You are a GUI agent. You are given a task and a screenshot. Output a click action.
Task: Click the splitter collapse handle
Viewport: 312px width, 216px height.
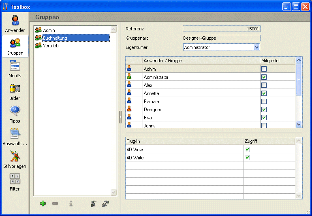pyautogui.click(x=120, y=117)
